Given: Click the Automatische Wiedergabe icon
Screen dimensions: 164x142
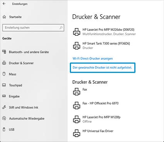Looking at the screenshot, I should coord(4,118).
